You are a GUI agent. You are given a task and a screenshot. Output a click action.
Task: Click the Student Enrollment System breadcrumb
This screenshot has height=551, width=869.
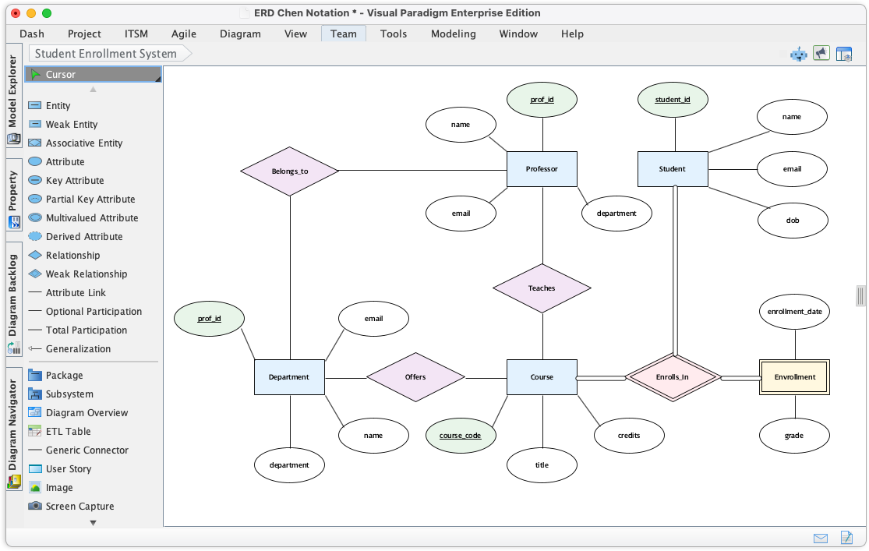(x=105, y=54)
